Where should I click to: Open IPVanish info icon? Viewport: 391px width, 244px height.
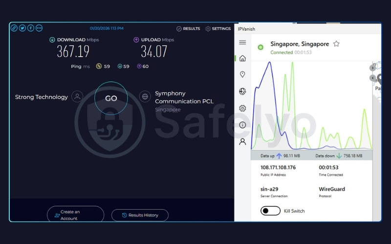242,125
